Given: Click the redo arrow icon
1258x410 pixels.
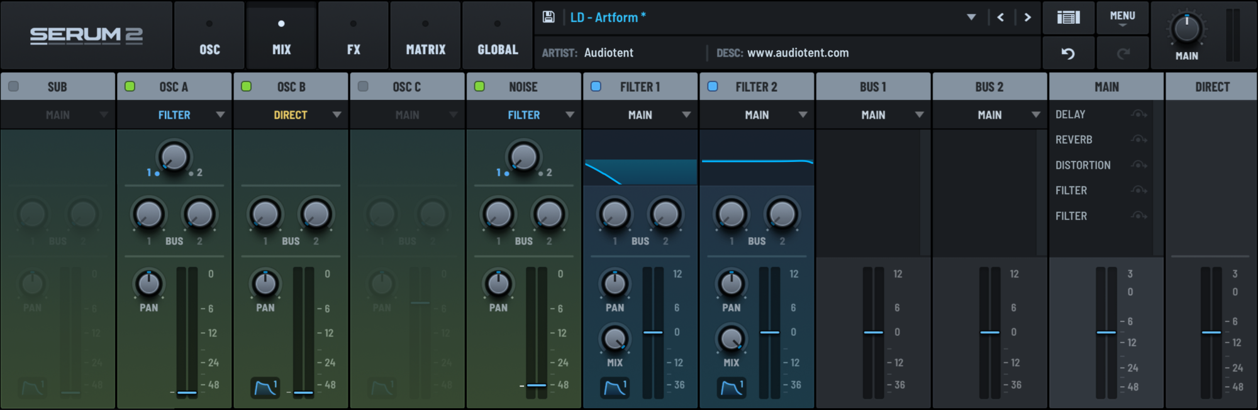Looking at the screenshot, I should pyautogui.click(x=1123, y=53).
